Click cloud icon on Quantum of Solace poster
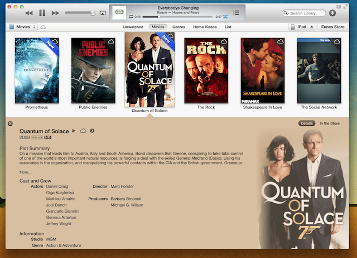The height and width of the screenshot is (258, 357). click(171, 36)
